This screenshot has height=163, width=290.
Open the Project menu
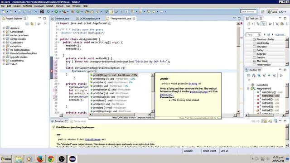pos(59,6)
